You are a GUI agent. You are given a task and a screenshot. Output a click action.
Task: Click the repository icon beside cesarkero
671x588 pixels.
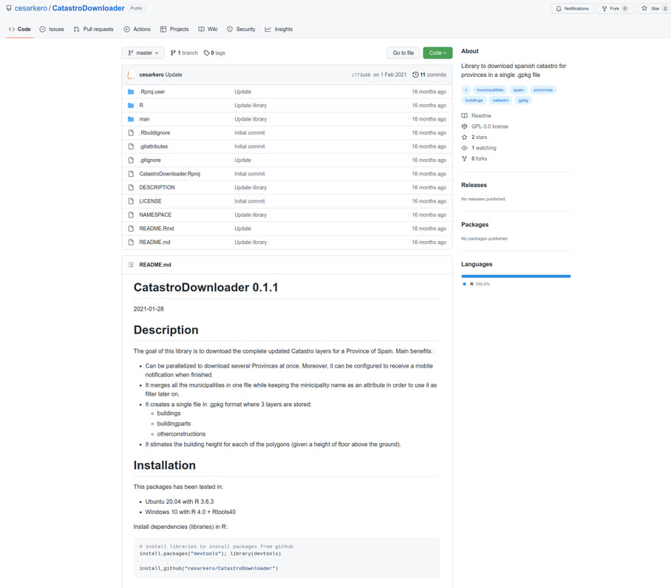click(x=9, y=8)
